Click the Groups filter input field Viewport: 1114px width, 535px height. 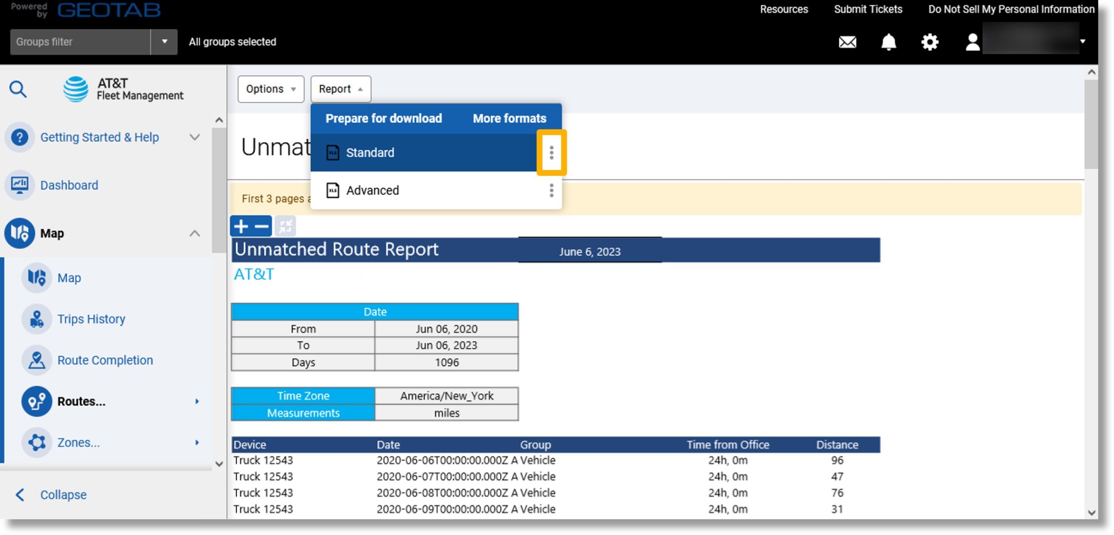click(x=81, y=42)
